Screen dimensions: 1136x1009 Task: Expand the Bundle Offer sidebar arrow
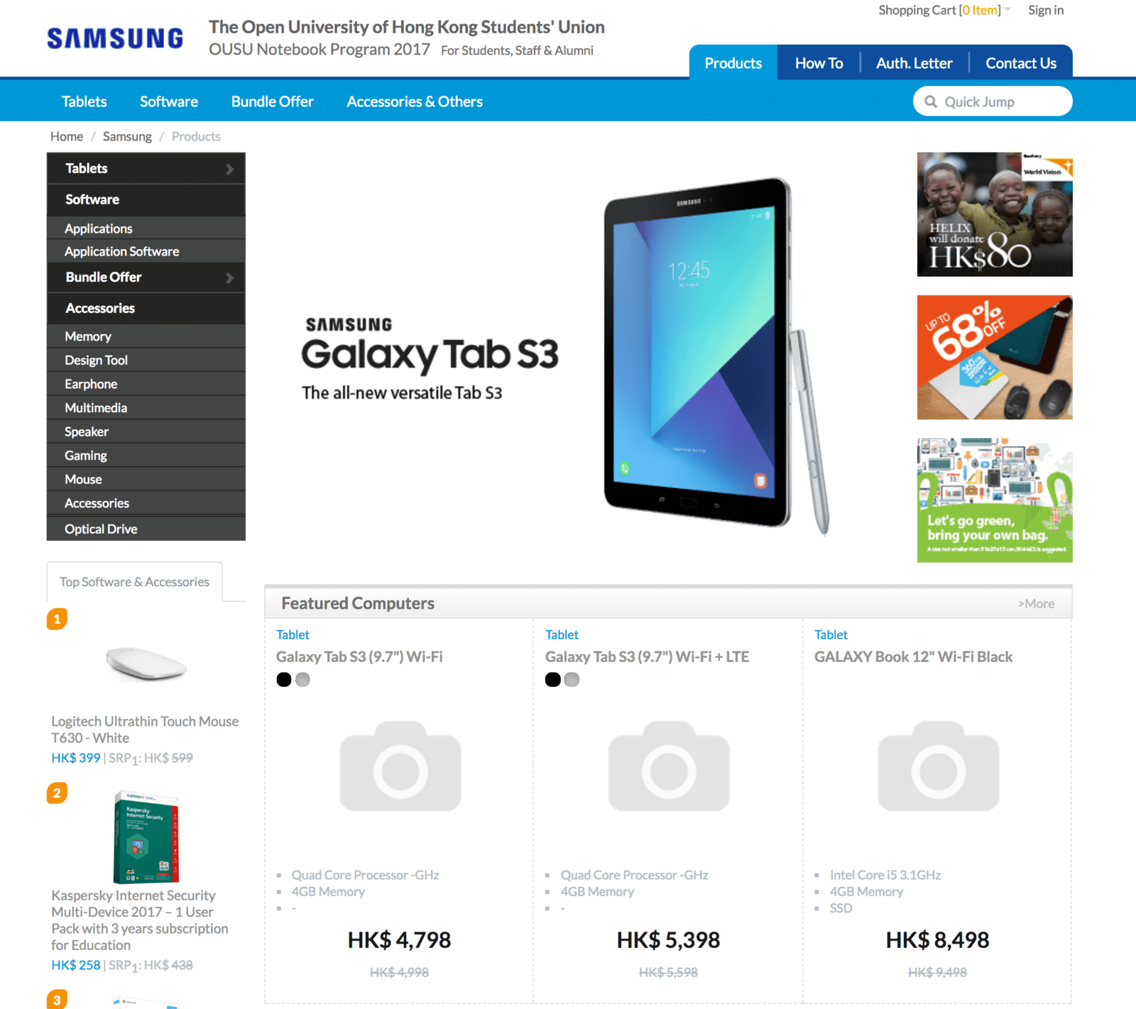[x=229, y=277]
